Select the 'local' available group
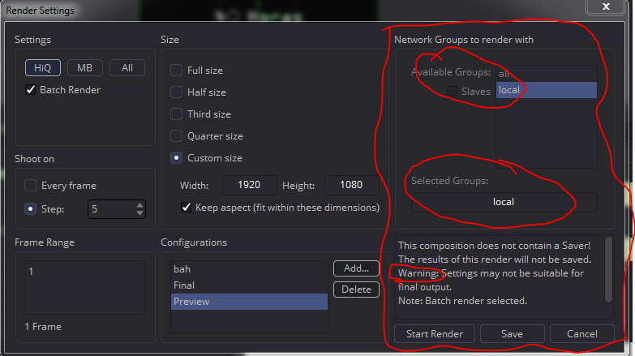Screen dimensions: 635x356 [547, 90]
